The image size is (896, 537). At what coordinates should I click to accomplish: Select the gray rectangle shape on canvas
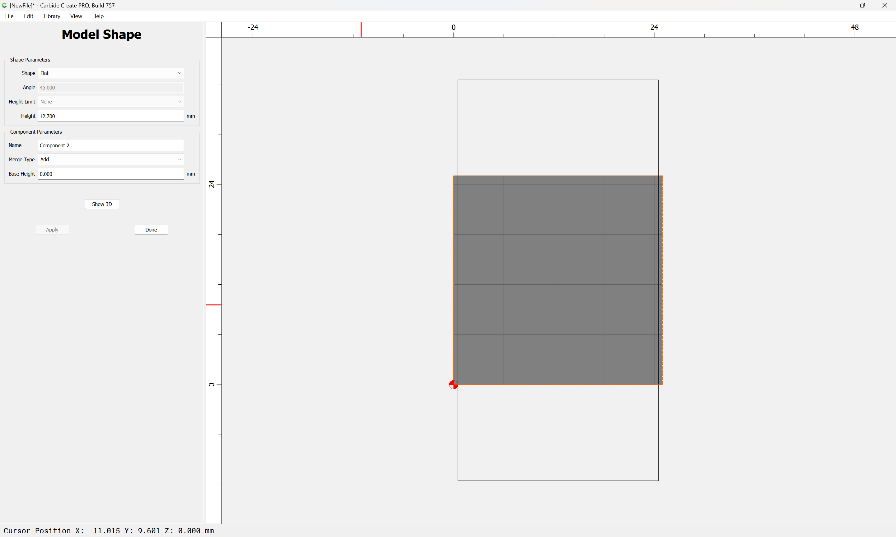(558, 280)
